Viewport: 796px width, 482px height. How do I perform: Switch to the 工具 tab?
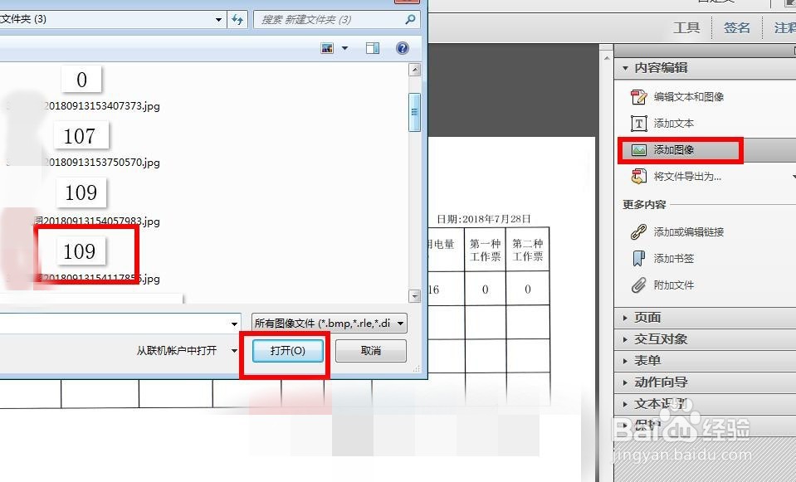point(686,27)
